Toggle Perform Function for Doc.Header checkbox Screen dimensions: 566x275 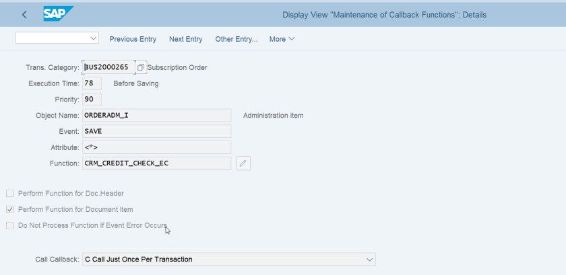[10, 194]
